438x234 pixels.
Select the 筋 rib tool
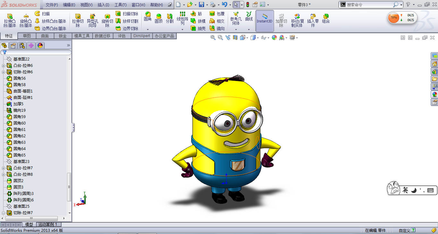pos(196,14)
